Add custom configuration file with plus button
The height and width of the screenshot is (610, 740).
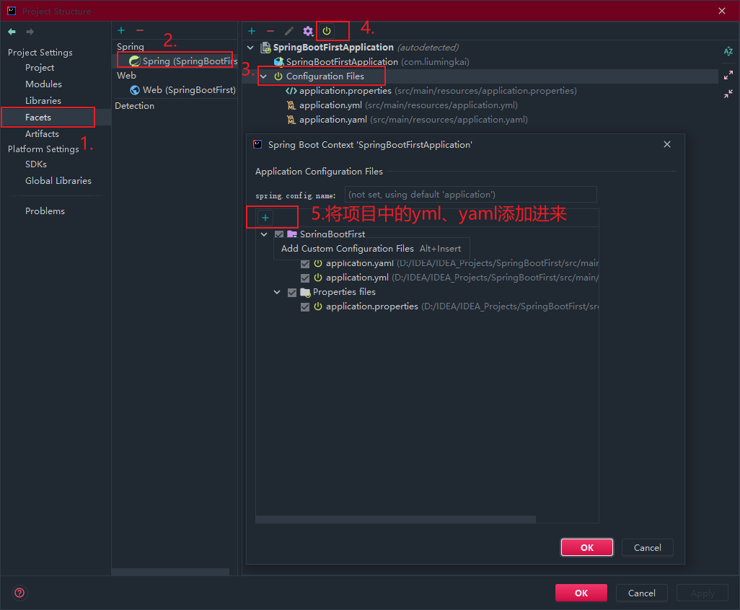coord(265,218)
